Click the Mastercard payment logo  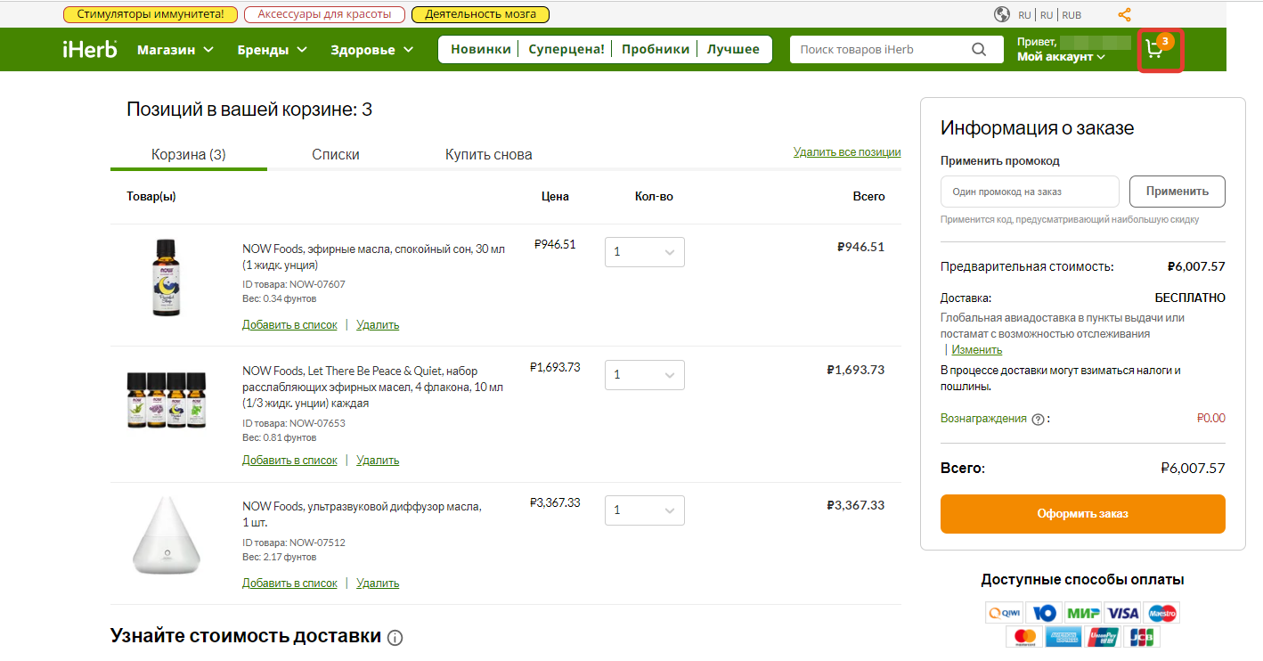tap(1024, 637)
